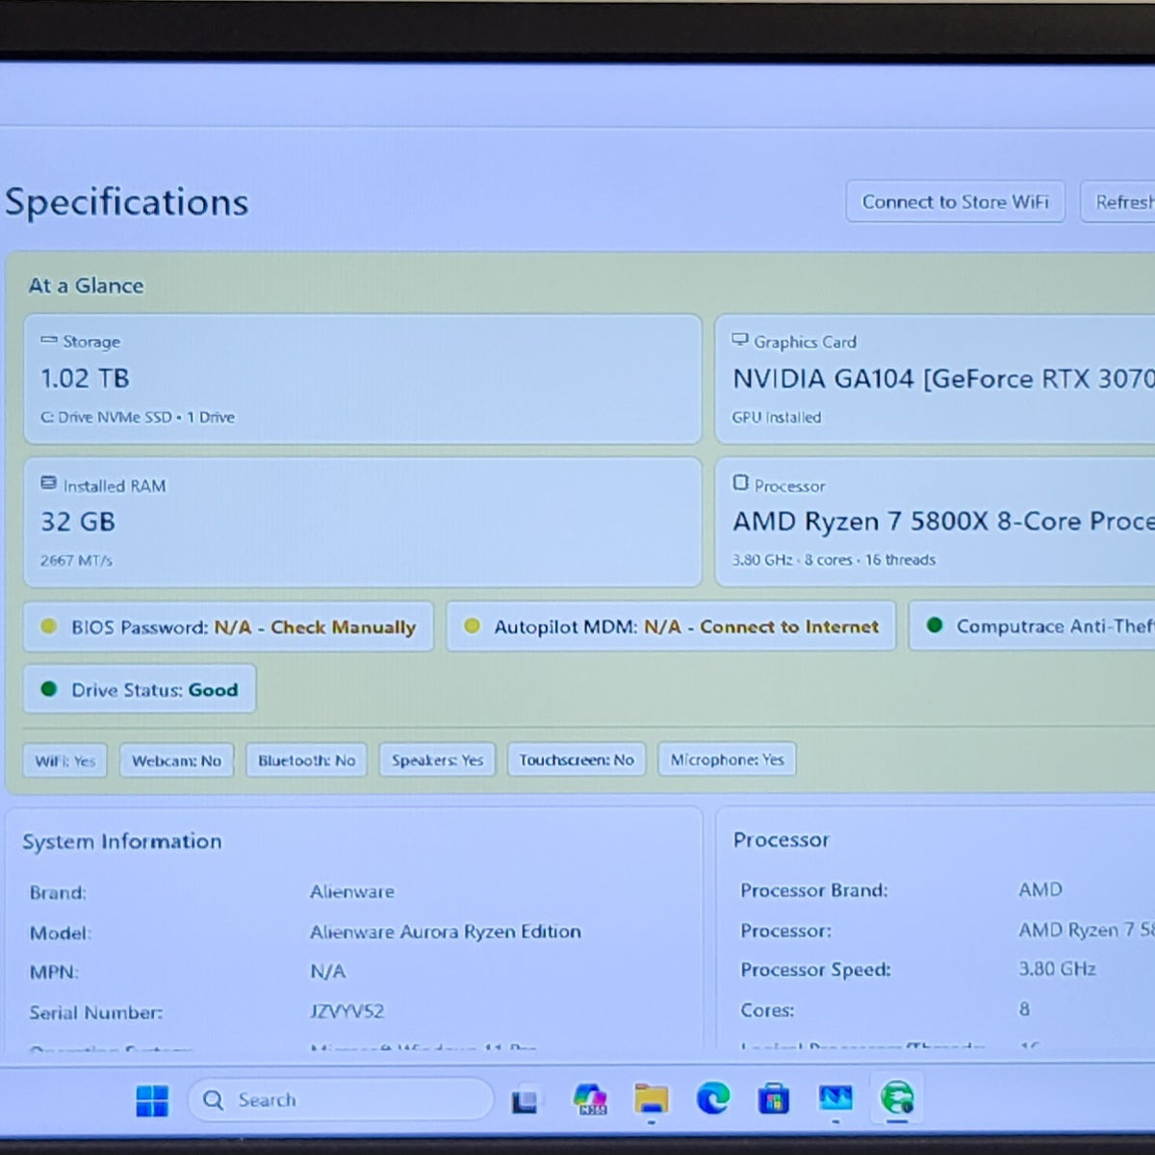The width and height of the screenshot is (1155, 1155).
Task: Click the Drive Status: Good badge
Action: point(140,690)
